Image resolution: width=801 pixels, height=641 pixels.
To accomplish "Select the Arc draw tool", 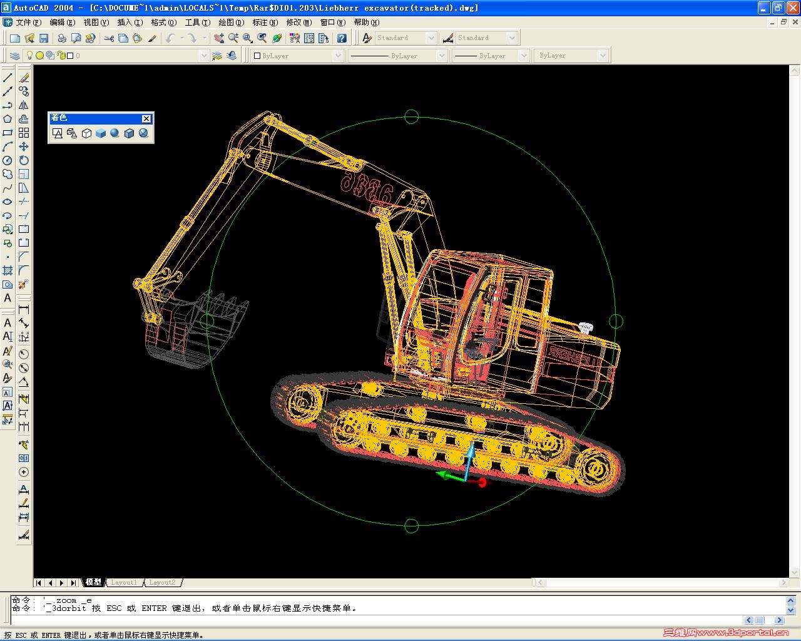I will coord(8,146).
